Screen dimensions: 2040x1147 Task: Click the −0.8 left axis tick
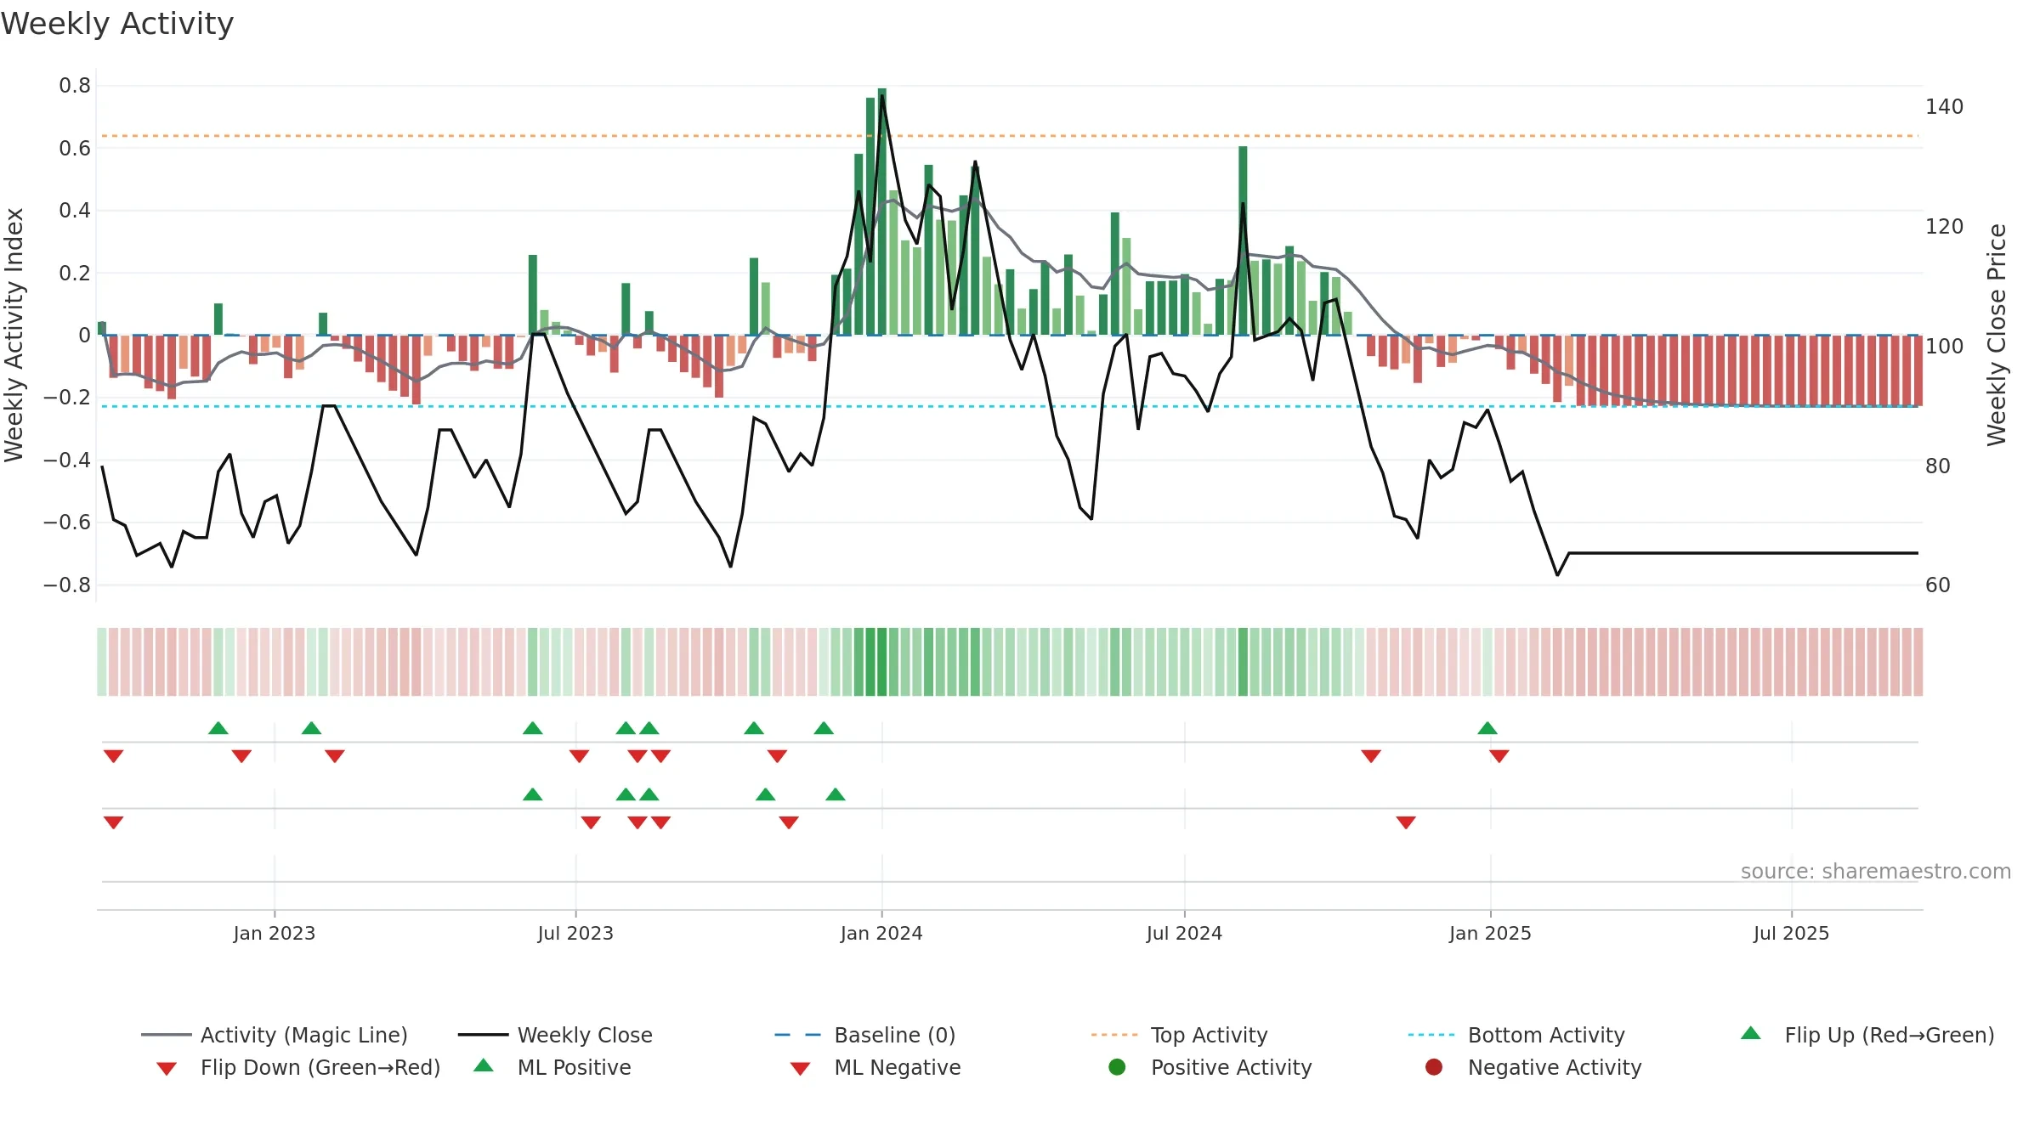click(67, 585)
